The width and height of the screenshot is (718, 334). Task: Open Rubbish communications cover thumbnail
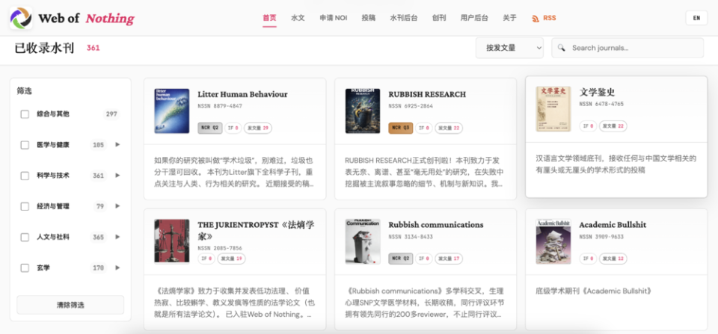(363, 241)
